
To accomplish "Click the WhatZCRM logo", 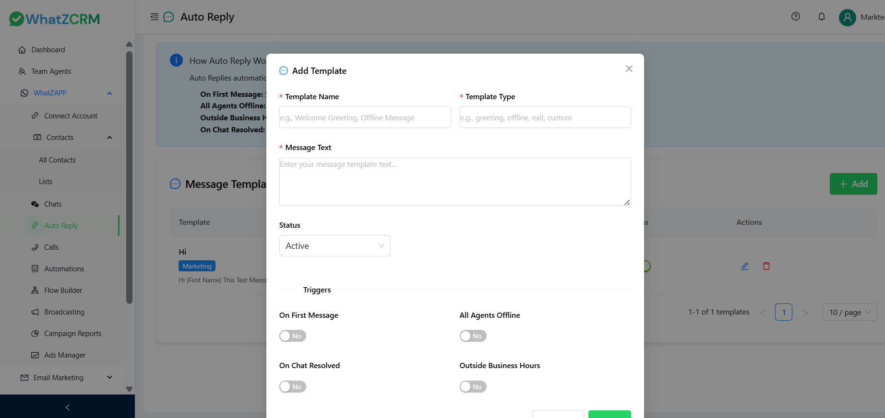I will click(x=55, y=19).
